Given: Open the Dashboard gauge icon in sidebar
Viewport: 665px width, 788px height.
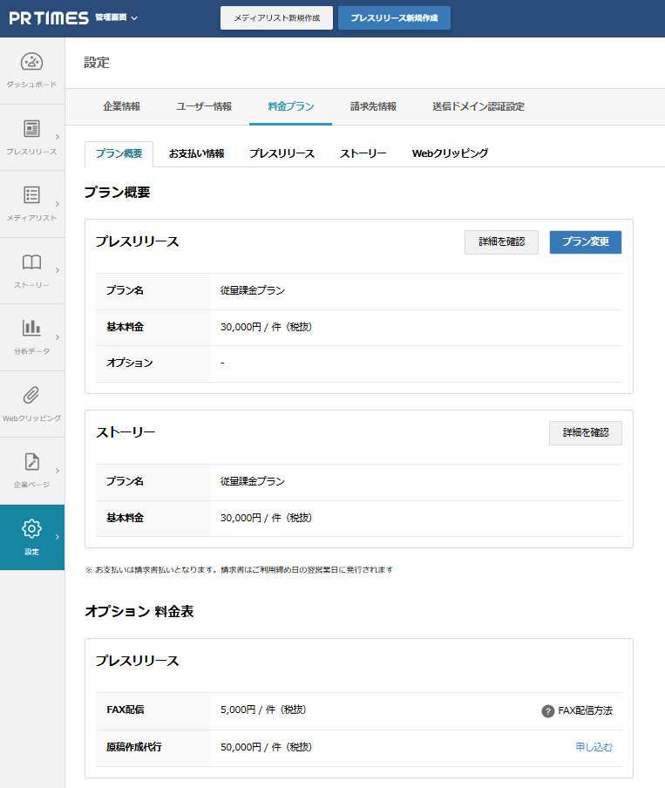Looking at the screenshot, I should pyautogui.click(x=31, y=62).
